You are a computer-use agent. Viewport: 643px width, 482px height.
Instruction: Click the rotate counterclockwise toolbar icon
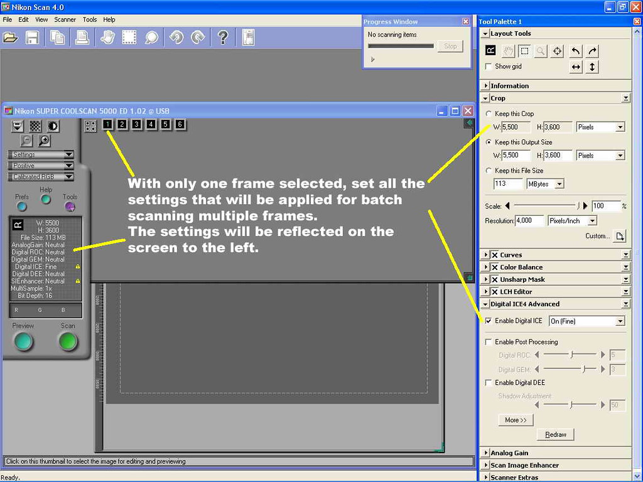point(176,38)
